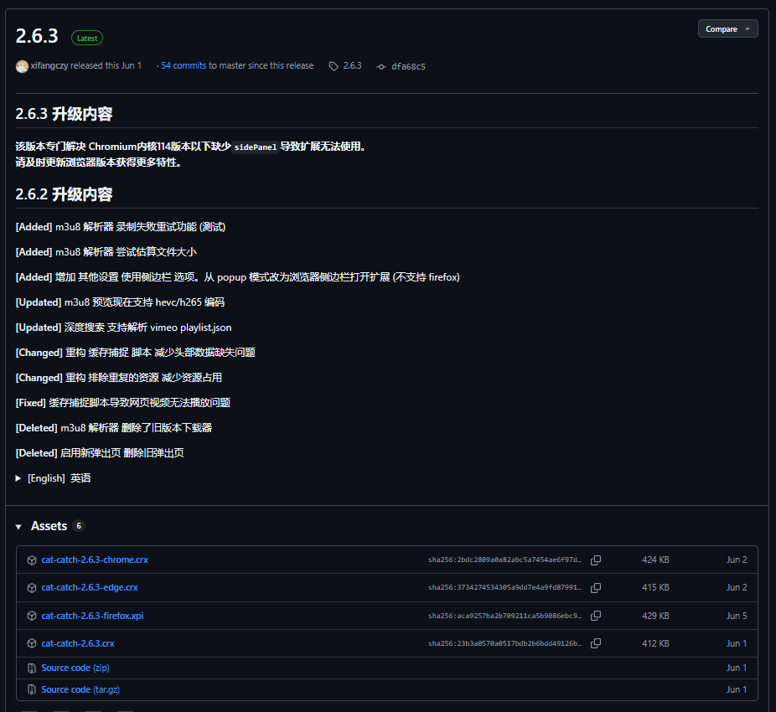This screenshot has width=776, height=712.
Task: Open commit dfa68c5
Action: 408,66
